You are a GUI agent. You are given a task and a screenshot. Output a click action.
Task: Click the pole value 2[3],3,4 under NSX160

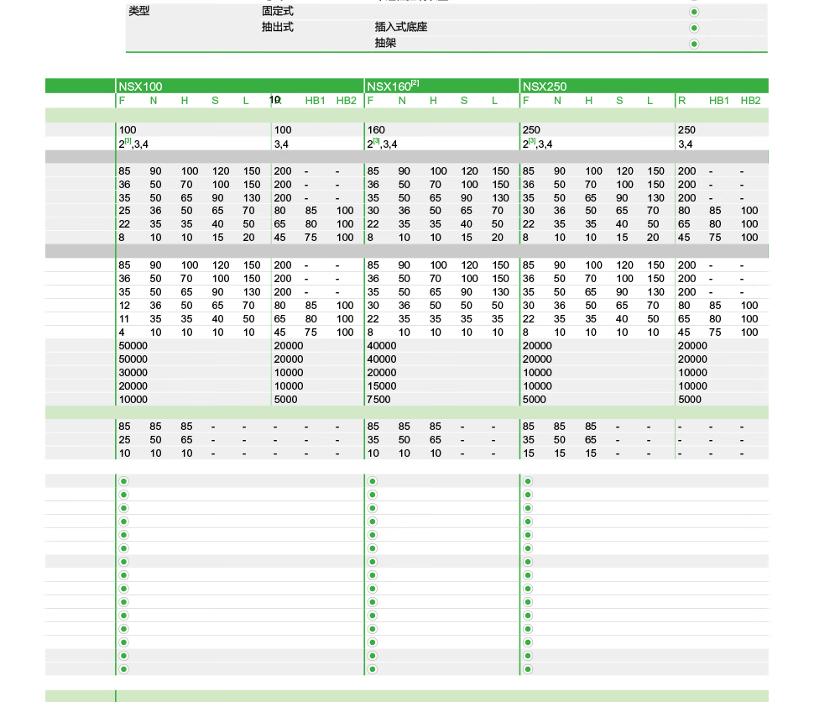(x=382, y=144)
